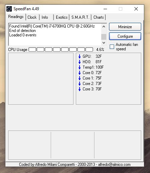Click the blue down arrow beside Core 2
The height and width of the screenshot is (173, 150).
pos(80,84)
